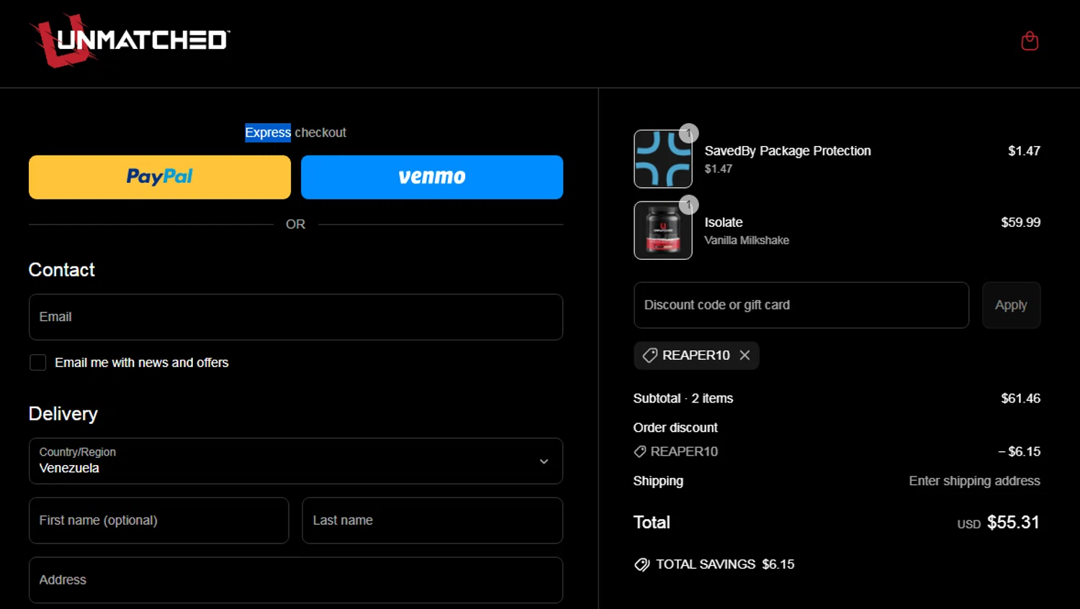Remove the REAPER10 discount code

(x=744, y=355)
